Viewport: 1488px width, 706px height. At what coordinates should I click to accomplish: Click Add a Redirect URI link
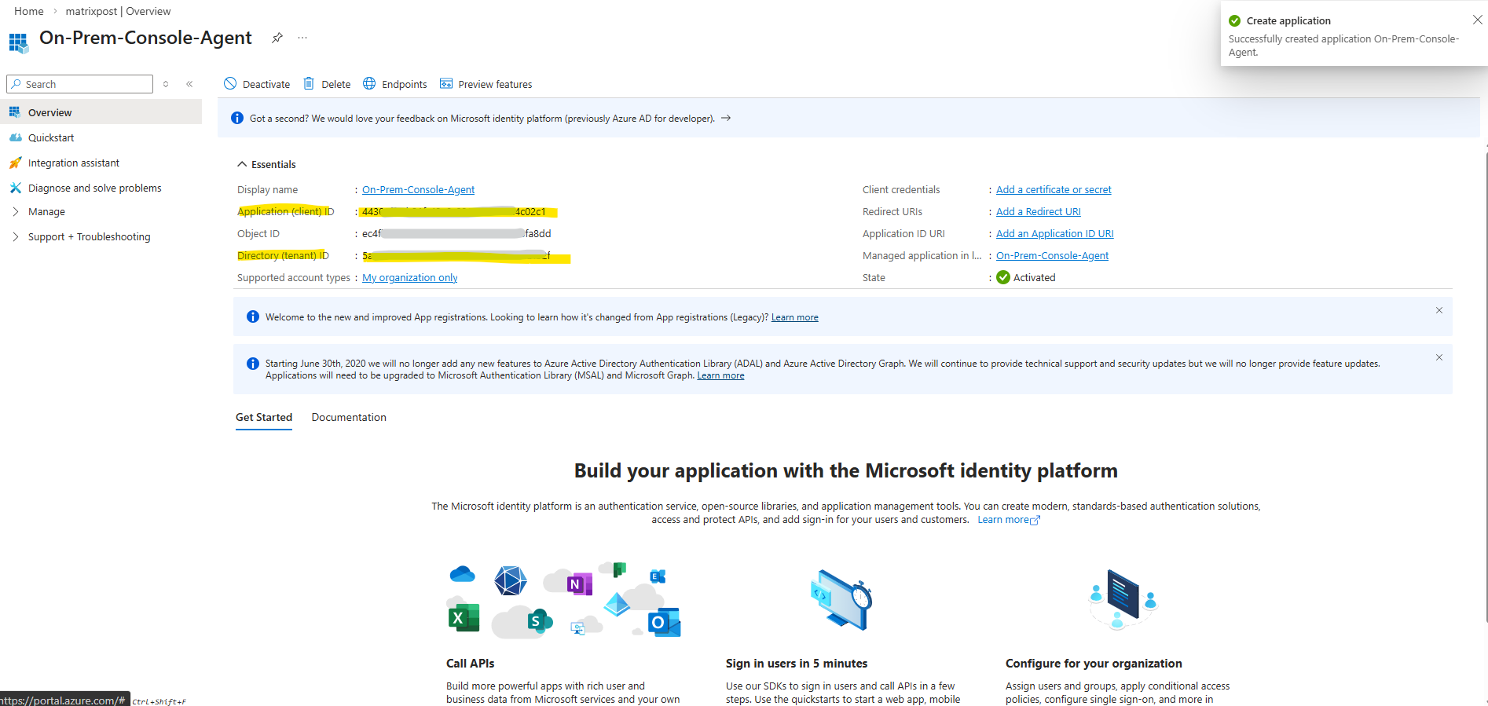point(1038,211)
